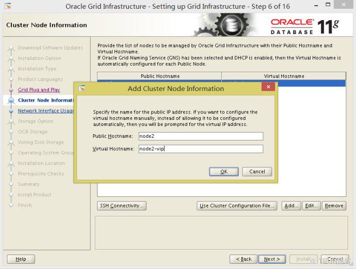Open the Network Interface Usage step
The height and width of the screenshot is (269, 356).
point(45,110)
